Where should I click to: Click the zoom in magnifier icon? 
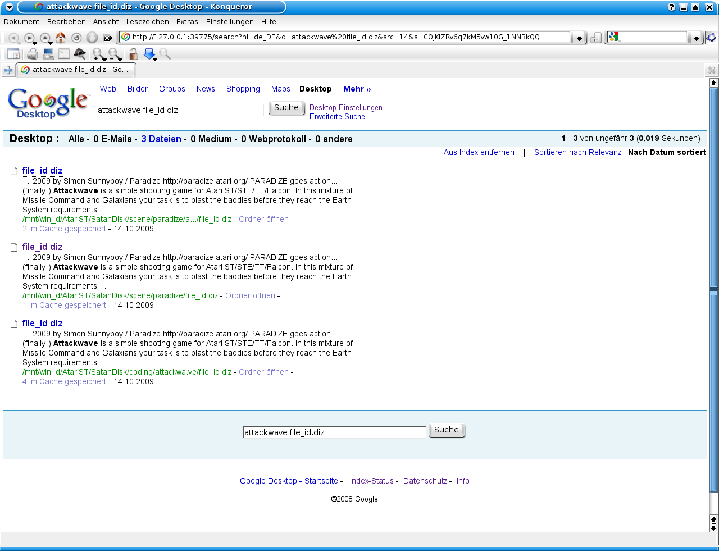tap(98, 54)
